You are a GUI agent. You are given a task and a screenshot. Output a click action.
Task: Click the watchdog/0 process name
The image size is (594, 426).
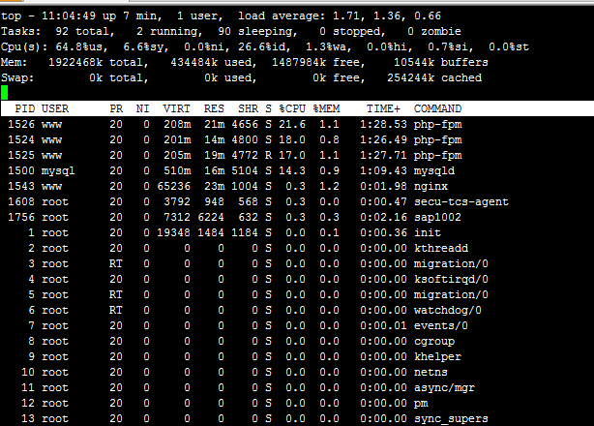[x=448, y=310]
